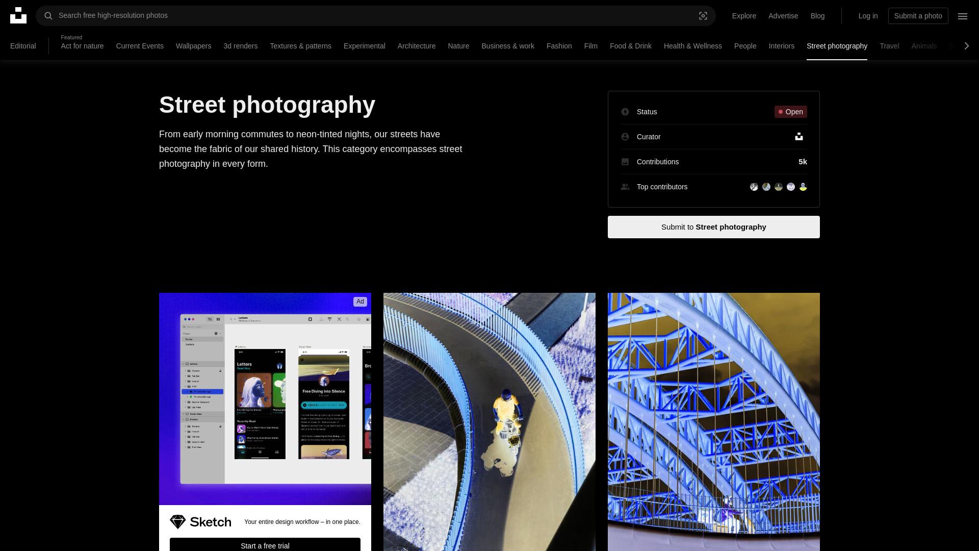Screen dimensions: 979x551
Task: Open Business & work category
Action: [x=507, y=46]
